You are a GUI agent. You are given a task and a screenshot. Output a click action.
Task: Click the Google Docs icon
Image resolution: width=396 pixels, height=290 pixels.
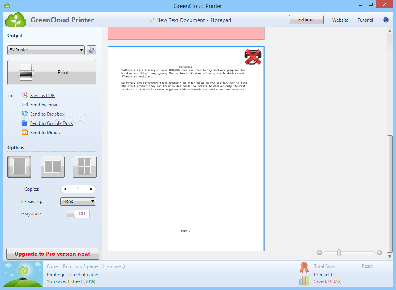(24, 123)
